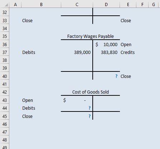Select row 32 header

tap(5, 12)
